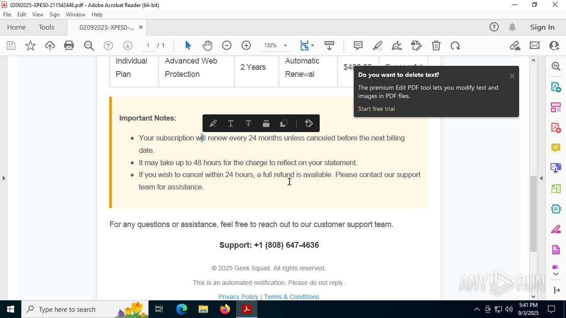This screenshot has width=566, height=318.
Task: Add a sticky note comment
Action: 358,45
